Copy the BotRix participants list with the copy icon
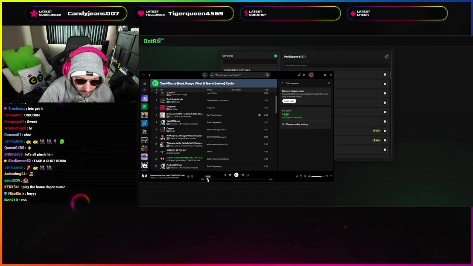The height and width of the screenshot is (266, 473). 387,57
